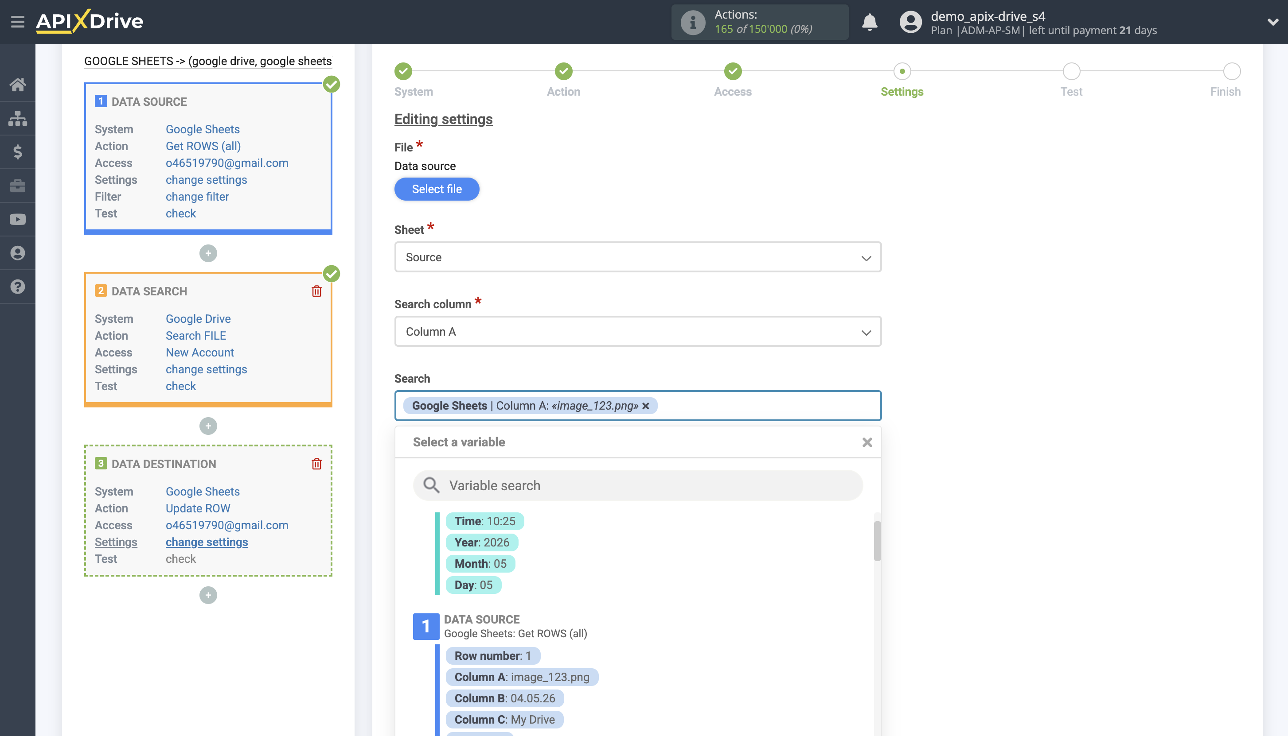Go to the Finish step

[1232, 71]
